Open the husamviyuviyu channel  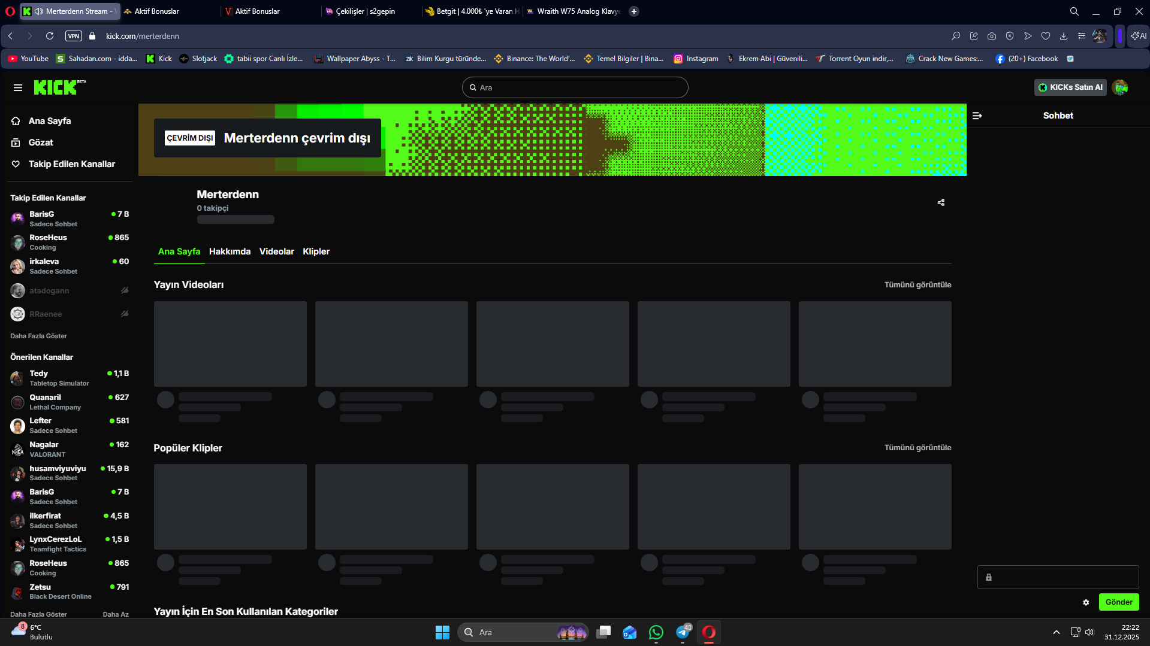click(70, 473)
